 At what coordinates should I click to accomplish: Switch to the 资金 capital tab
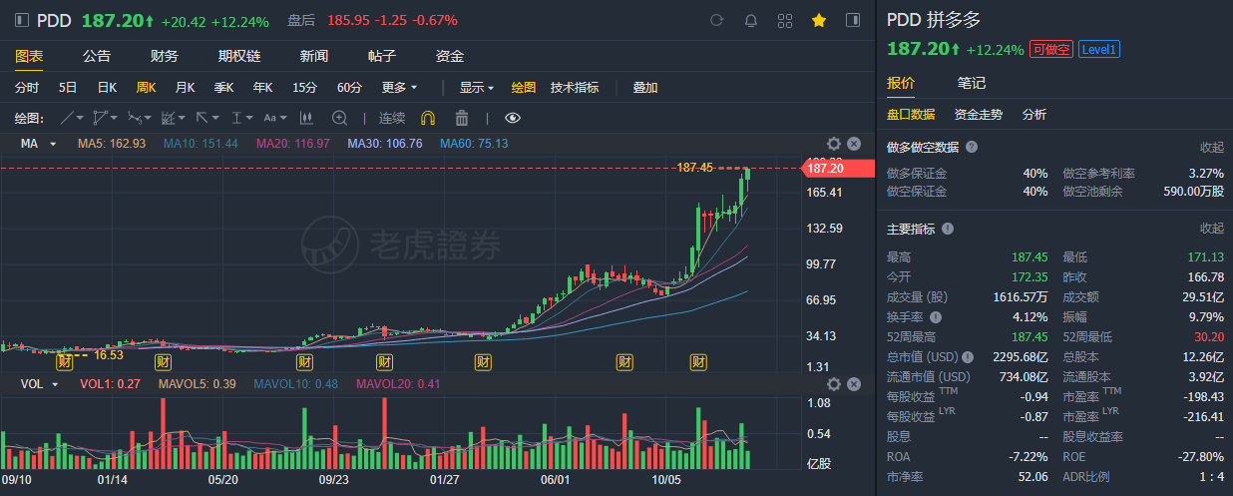[450, 56]
